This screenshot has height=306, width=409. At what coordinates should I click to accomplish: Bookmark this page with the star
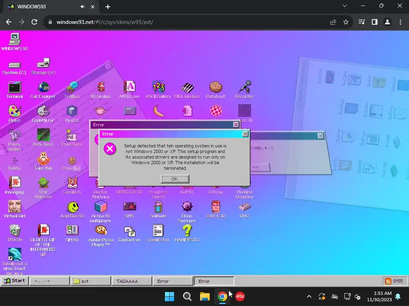(x=346, y=22)
